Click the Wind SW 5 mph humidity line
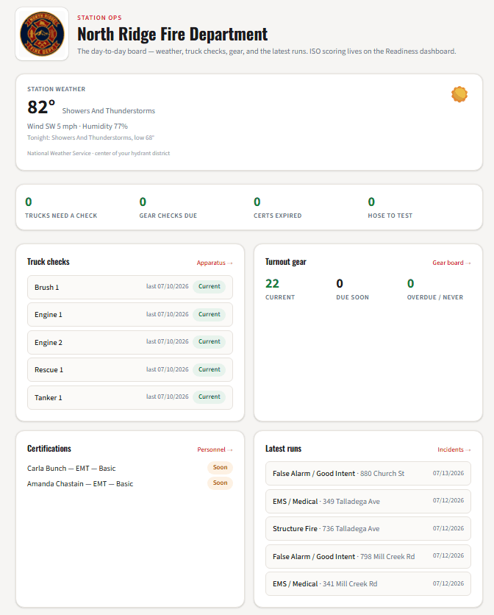The height and width of the screenshot is (615, 494). click(77, 127)
